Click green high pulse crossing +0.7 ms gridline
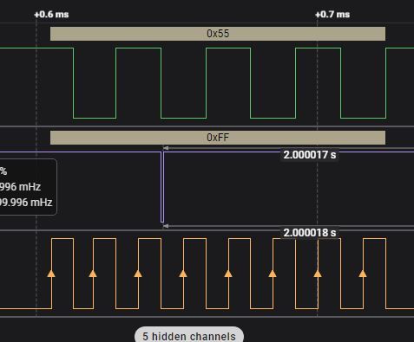The width and height of the screenshot is (414, 342). (x=318, y=83)
